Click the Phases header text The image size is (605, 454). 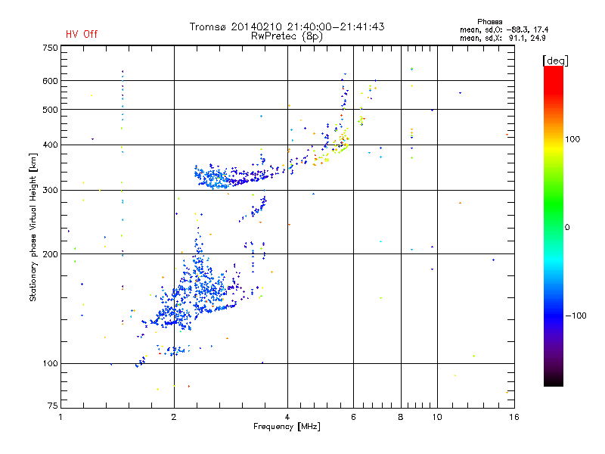pyautogui.click(x=489, y=22)
